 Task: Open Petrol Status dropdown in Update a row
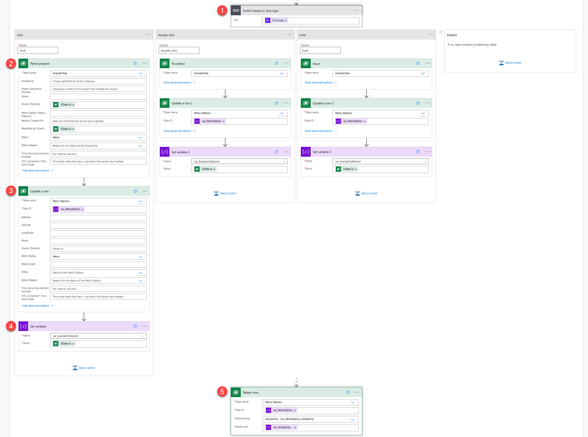click(x=140, y=256)
